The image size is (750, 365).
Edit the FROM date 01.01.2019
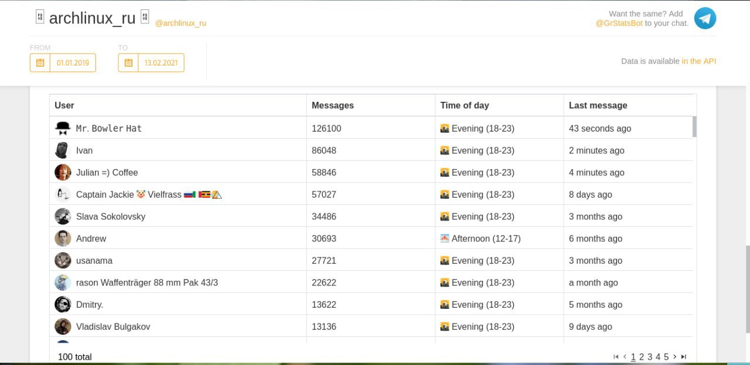coord(73,63)
